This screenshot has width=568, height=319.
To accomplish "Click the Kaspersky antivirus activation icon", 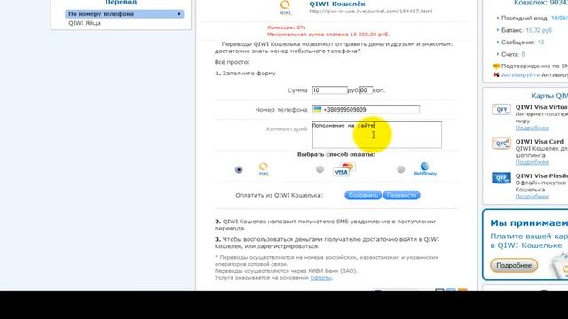I will click(496, 74).
